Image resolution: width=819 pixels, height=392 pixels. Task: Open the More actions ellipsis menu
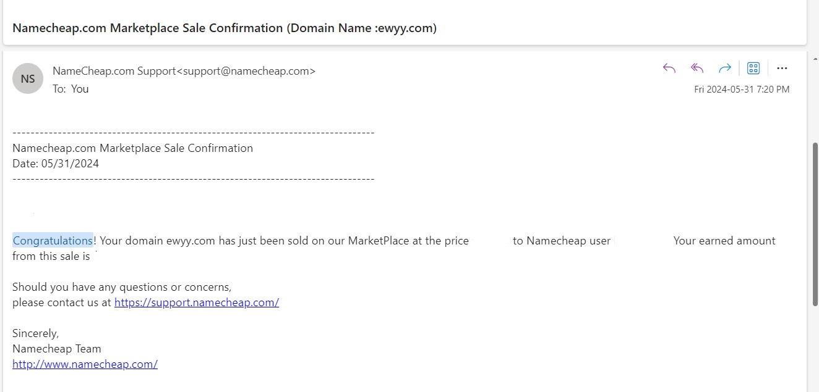pos(782,68)
